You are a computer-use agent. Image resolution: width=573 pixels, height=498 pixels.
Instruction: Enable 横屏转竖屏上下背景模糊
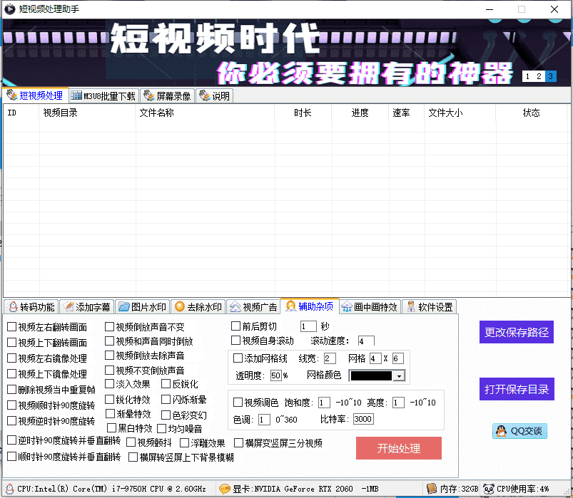(133, 457)
